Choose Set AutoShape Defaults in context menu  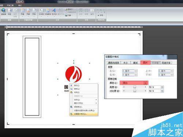tap(84, 110)
